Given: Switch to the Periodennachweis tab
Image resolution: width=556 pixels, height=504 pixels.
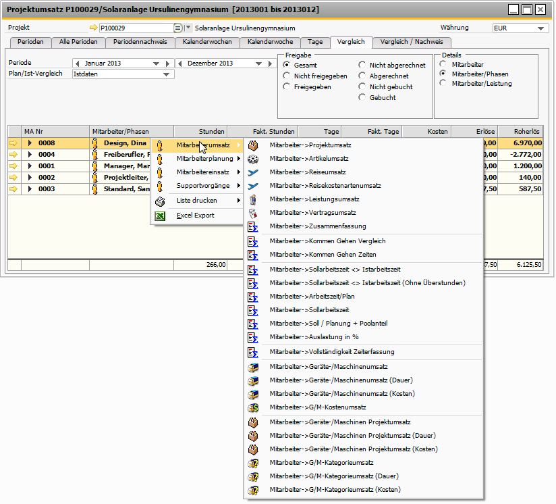Looking at the screenshot, I should point(140,42).
